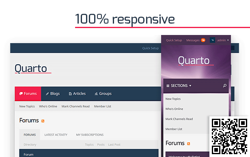This screenshot has height=157, width=250.
Task: Select the Forums navigation tab
Action: (x=28, y=94)
